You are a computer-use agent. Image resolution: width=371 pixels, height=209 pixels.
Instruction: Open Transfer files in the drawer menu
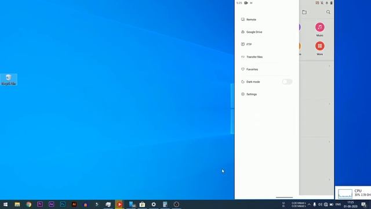(x=252, y=57)
